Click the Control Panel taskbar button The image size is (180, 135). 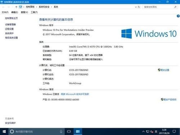[x=78, y=131]
